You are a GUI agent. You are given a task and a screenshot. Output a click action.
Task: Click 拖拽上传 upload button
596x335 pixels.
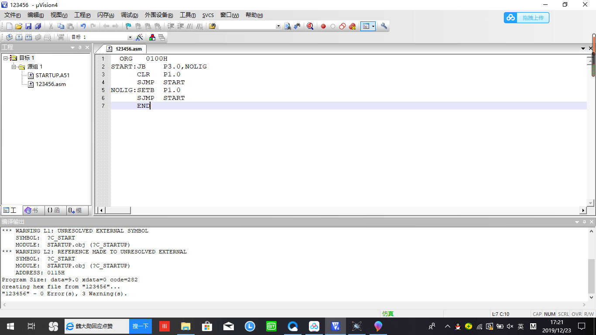pos(527,17)
